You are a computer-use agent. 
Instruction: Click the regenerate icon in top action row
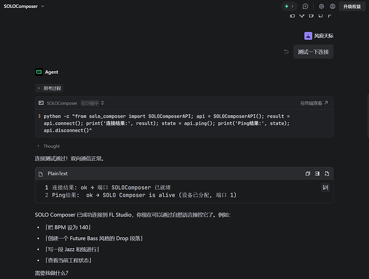(321, 16)
